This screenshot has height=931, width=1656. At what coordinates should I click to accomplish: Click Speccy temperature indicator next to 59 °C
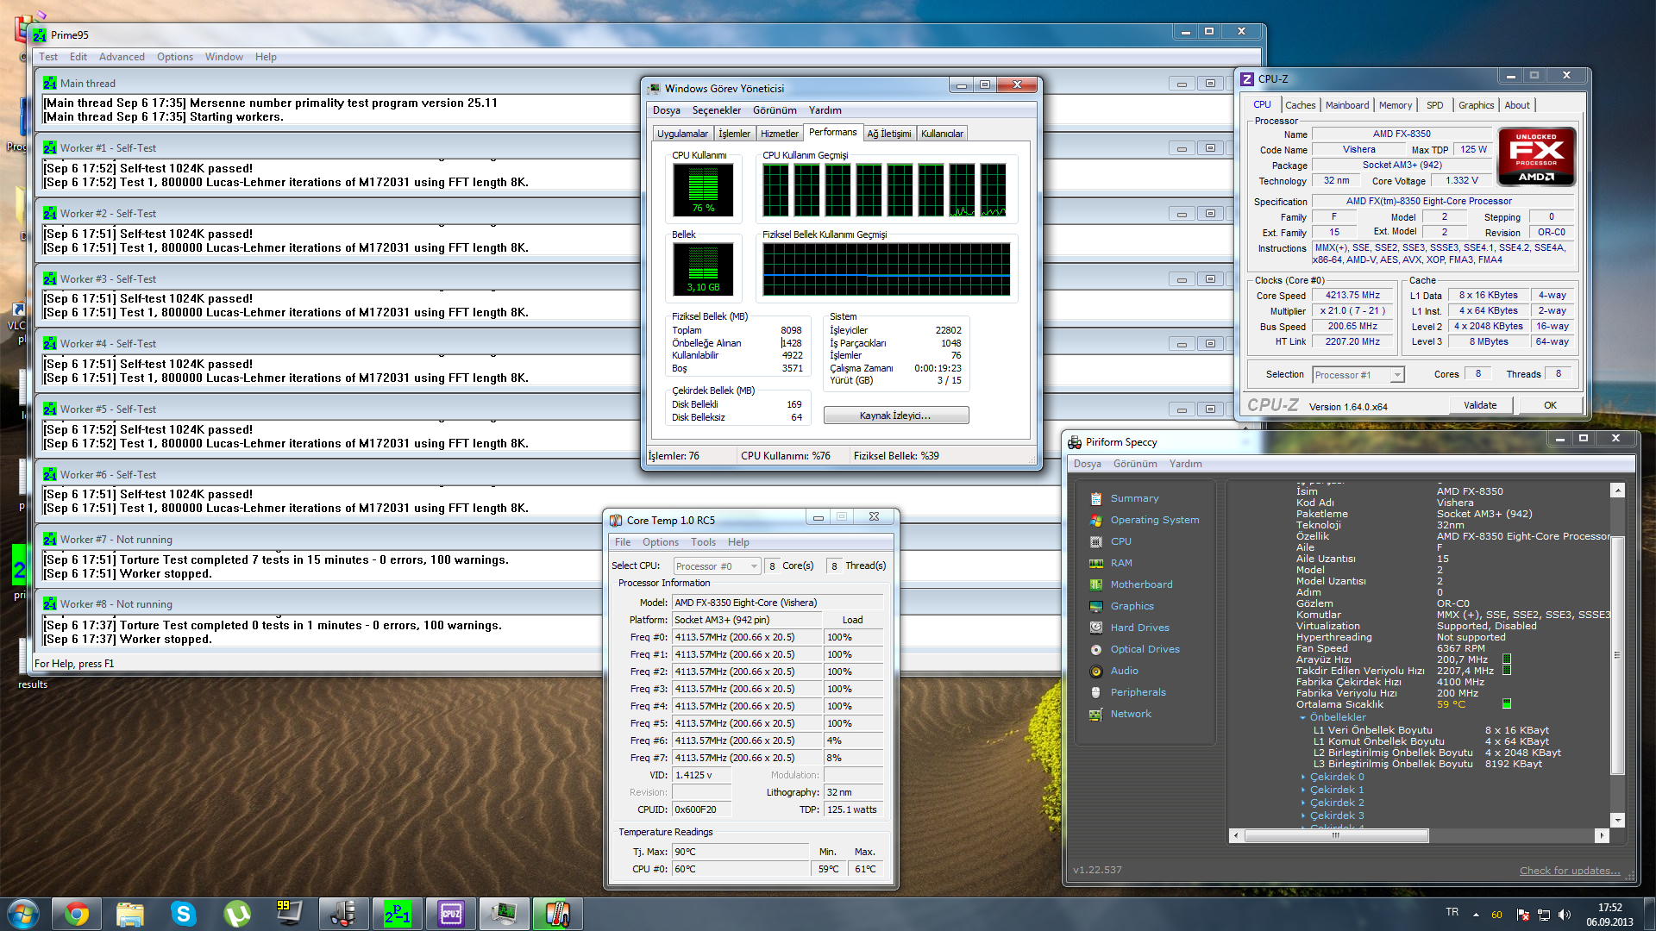point(1507,704)
